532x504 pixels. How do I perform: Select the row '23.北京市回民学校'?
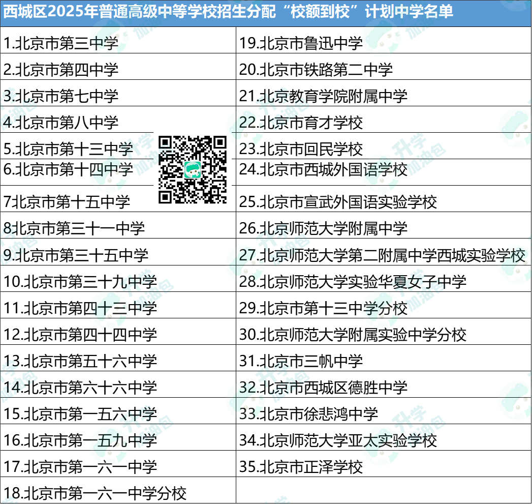(x=384, y=146)
